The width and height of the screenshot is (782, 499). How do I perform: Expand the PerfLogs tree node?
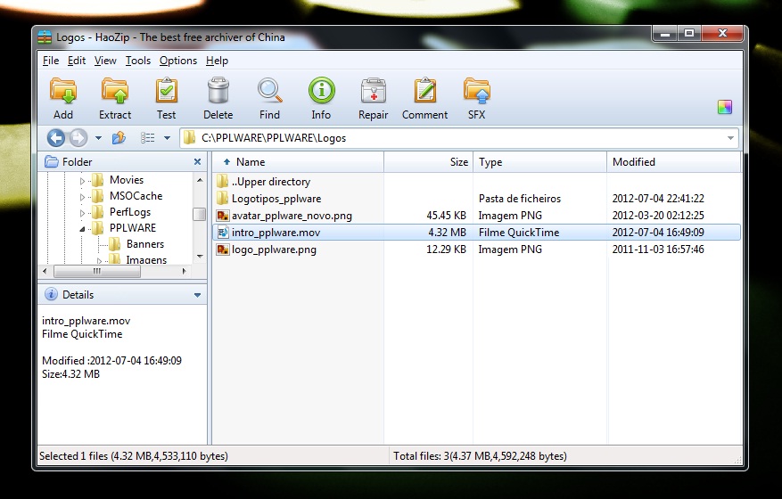click(82, 213)
